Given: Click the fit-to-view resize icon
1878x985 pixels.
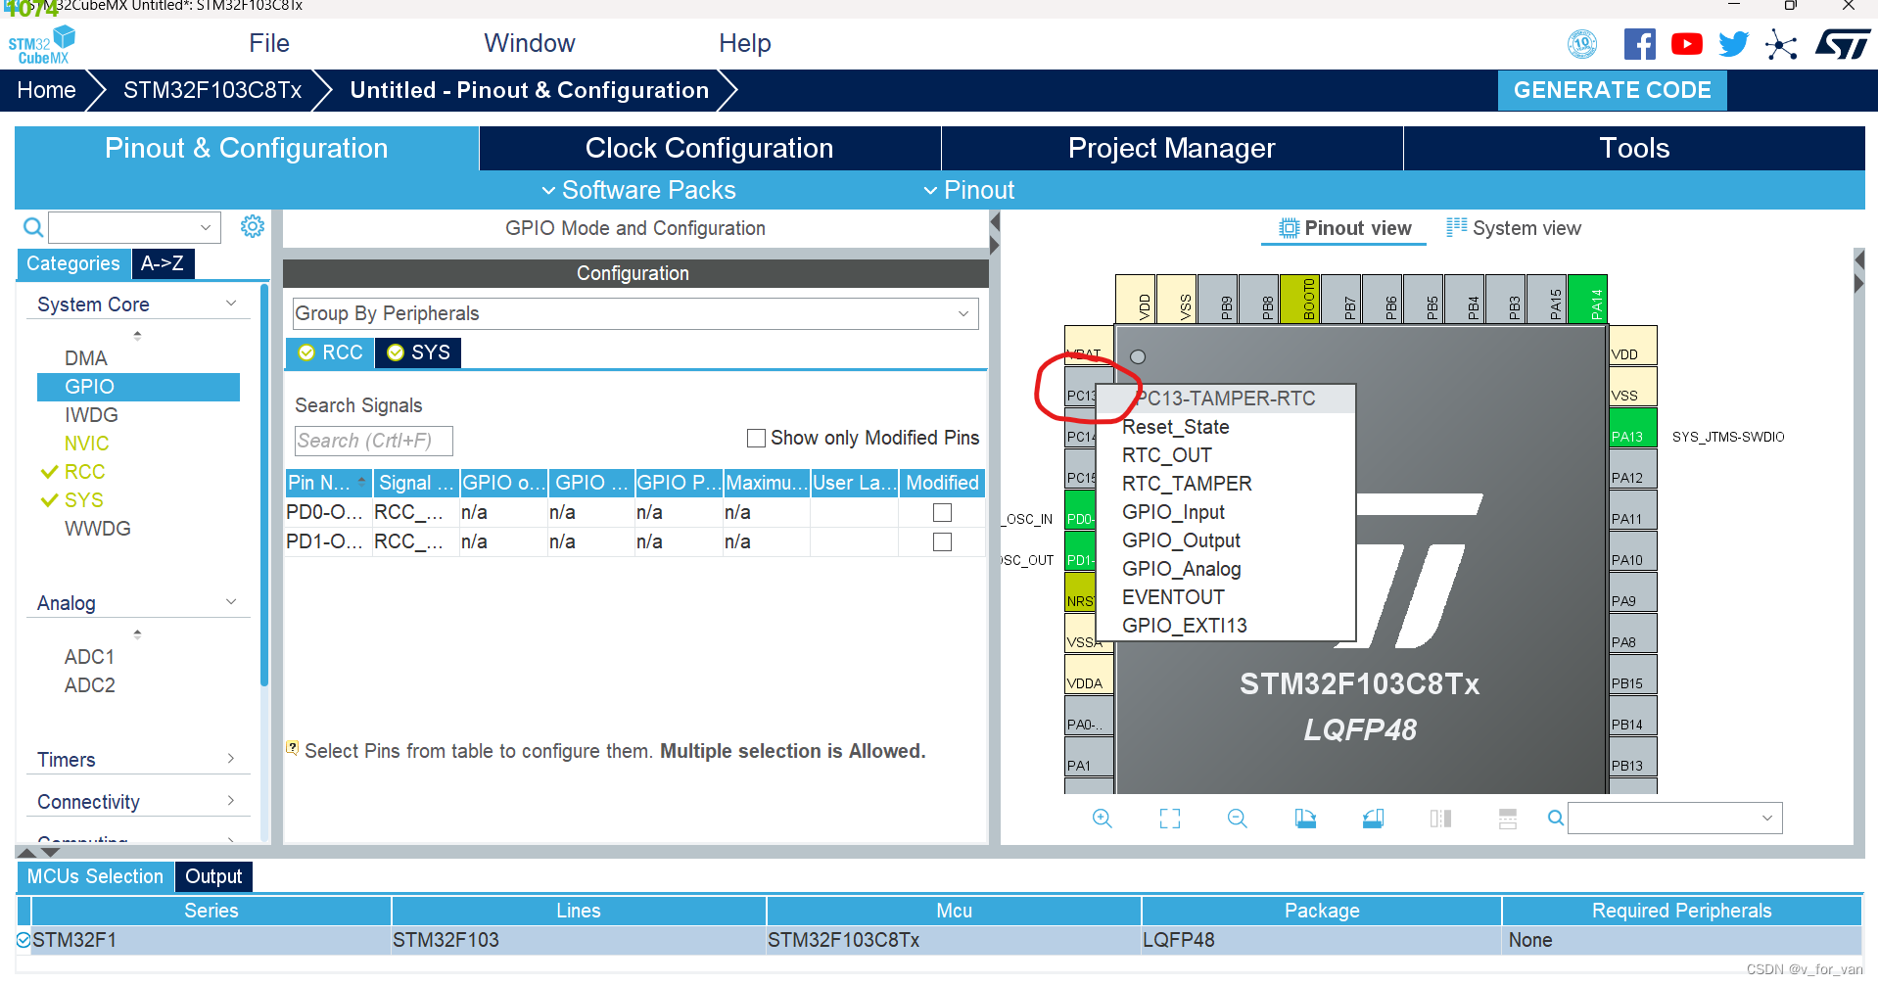Looking at the screenshot, I should (1170, 819).
